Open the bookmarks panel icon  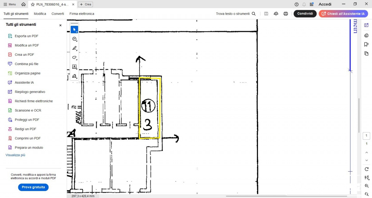click(x=366, y=44)
